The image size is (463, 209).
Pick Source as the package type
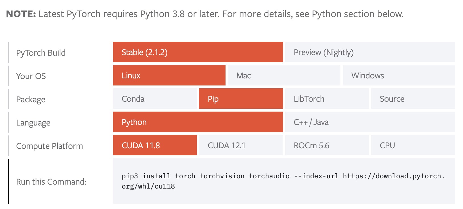[413, 99]
